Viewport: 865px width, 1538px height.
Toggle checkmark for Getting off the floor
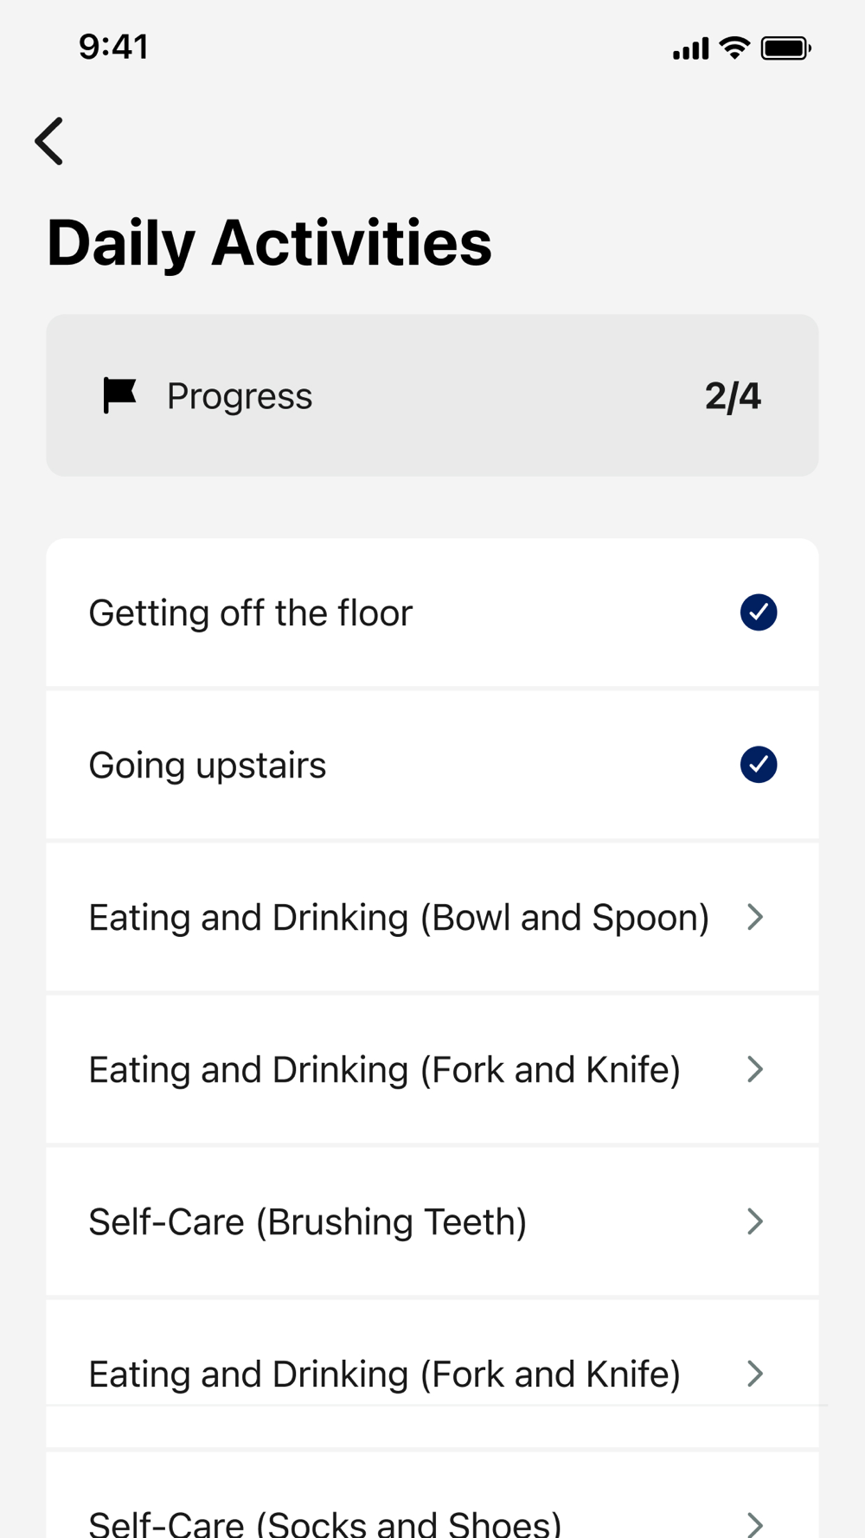pyautogui.click(x=759, y=612)
